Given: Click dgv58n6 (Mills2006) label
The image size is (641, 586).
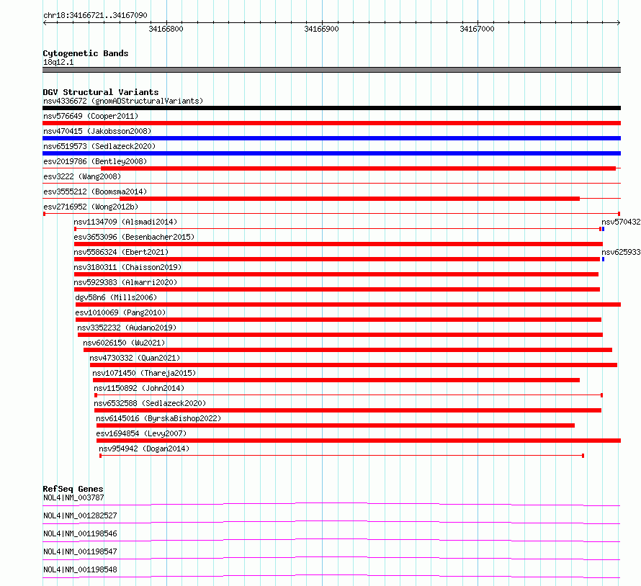Looking at the screenshot, I should tap(116, 297).
